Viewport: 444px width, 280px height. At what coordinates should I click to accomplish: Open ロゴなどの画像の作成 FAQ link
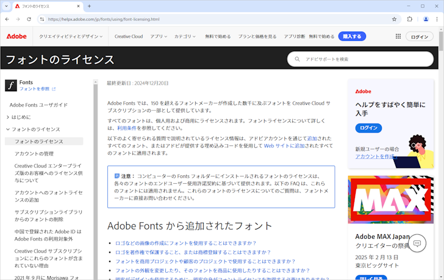(x=186, y=243)
